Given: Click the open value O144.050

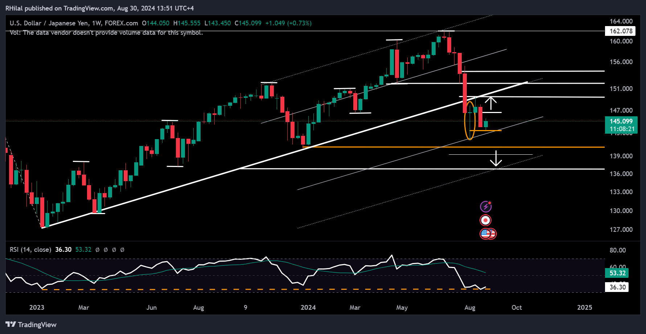Looking at the screenshot, I should 156,23.
